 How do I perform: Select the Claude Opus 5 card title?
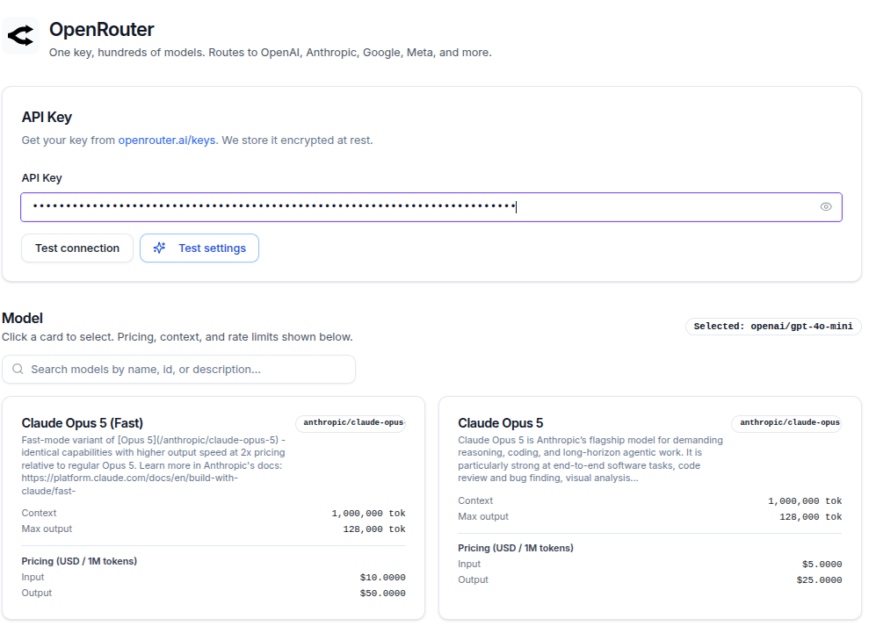pyautogui.click(x=501, y=423)
